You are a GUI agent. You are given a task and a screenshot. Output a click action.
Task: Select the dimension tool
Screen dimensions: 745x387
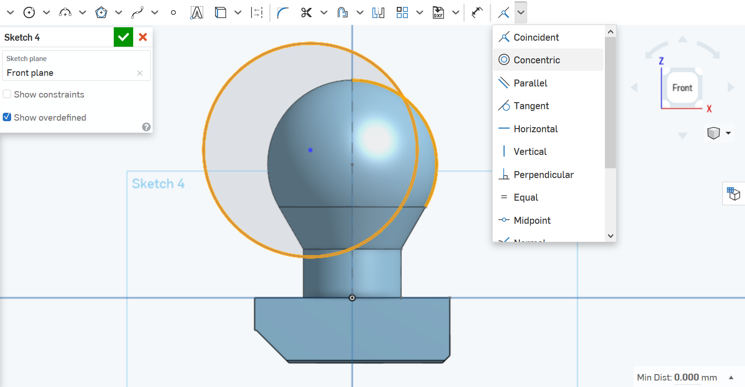[477, 12]
